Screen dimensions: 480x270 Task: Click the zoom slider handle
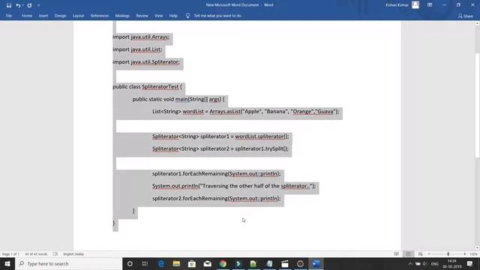[x=448, y=254]
